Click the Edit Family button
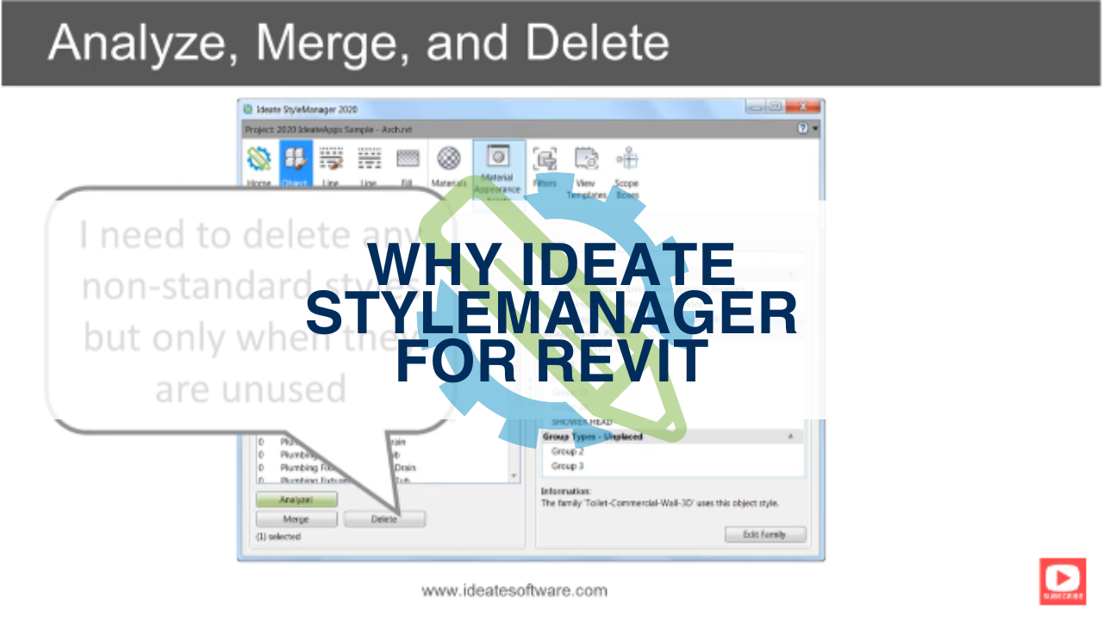 point(765,535)
